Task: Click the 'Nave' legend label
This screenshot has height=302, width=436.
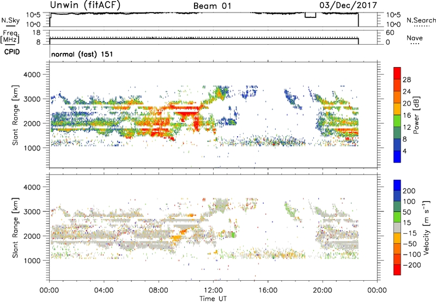Action: pyautogui.click(x=415, y=38)
